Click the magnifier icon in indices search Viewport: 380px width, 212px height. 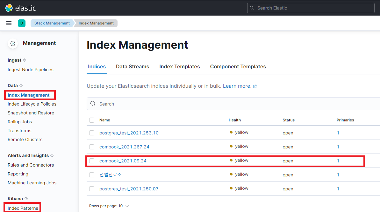[93, 104]
